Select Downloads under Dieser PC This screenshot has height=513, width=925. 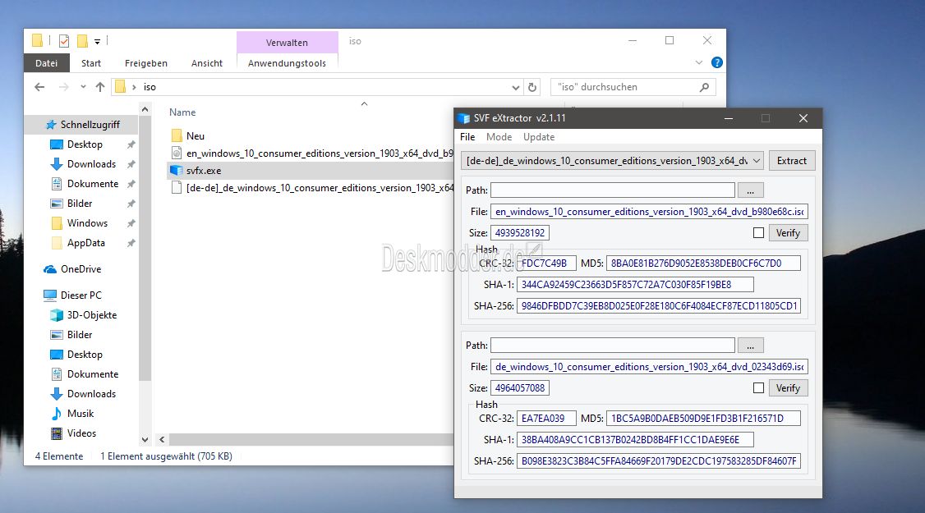[91, 394]
